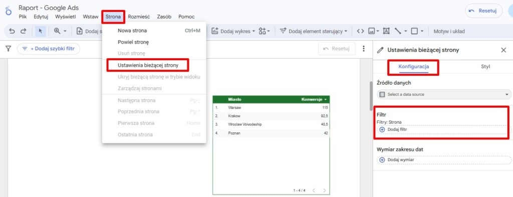This screenshot has height=197, width=513.
Task: Click Dodaj wymiar under Wymiar zakresu dat
Action: (x=444, y=160)
